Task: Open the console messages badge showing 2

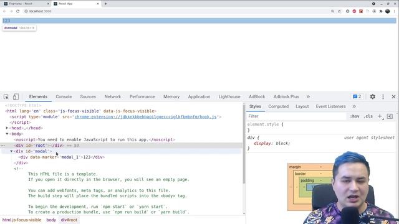Action: click(x=357, y=96)
